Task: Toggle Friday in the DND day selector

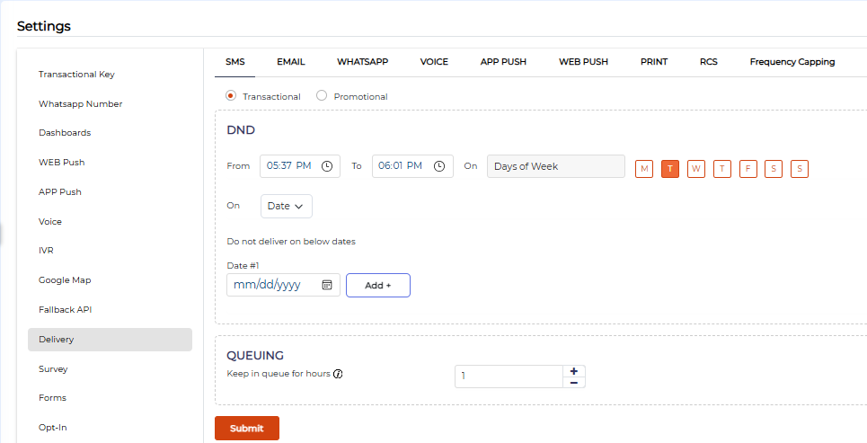Action: (x=748, y=169)
